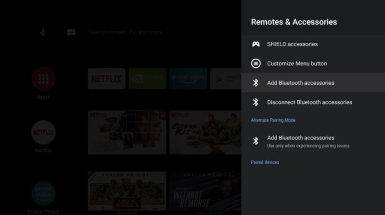Screen dimensions: 385x215
Task: Open the Cobra Kai Netflix thumbnail
Action: [205, 133]
